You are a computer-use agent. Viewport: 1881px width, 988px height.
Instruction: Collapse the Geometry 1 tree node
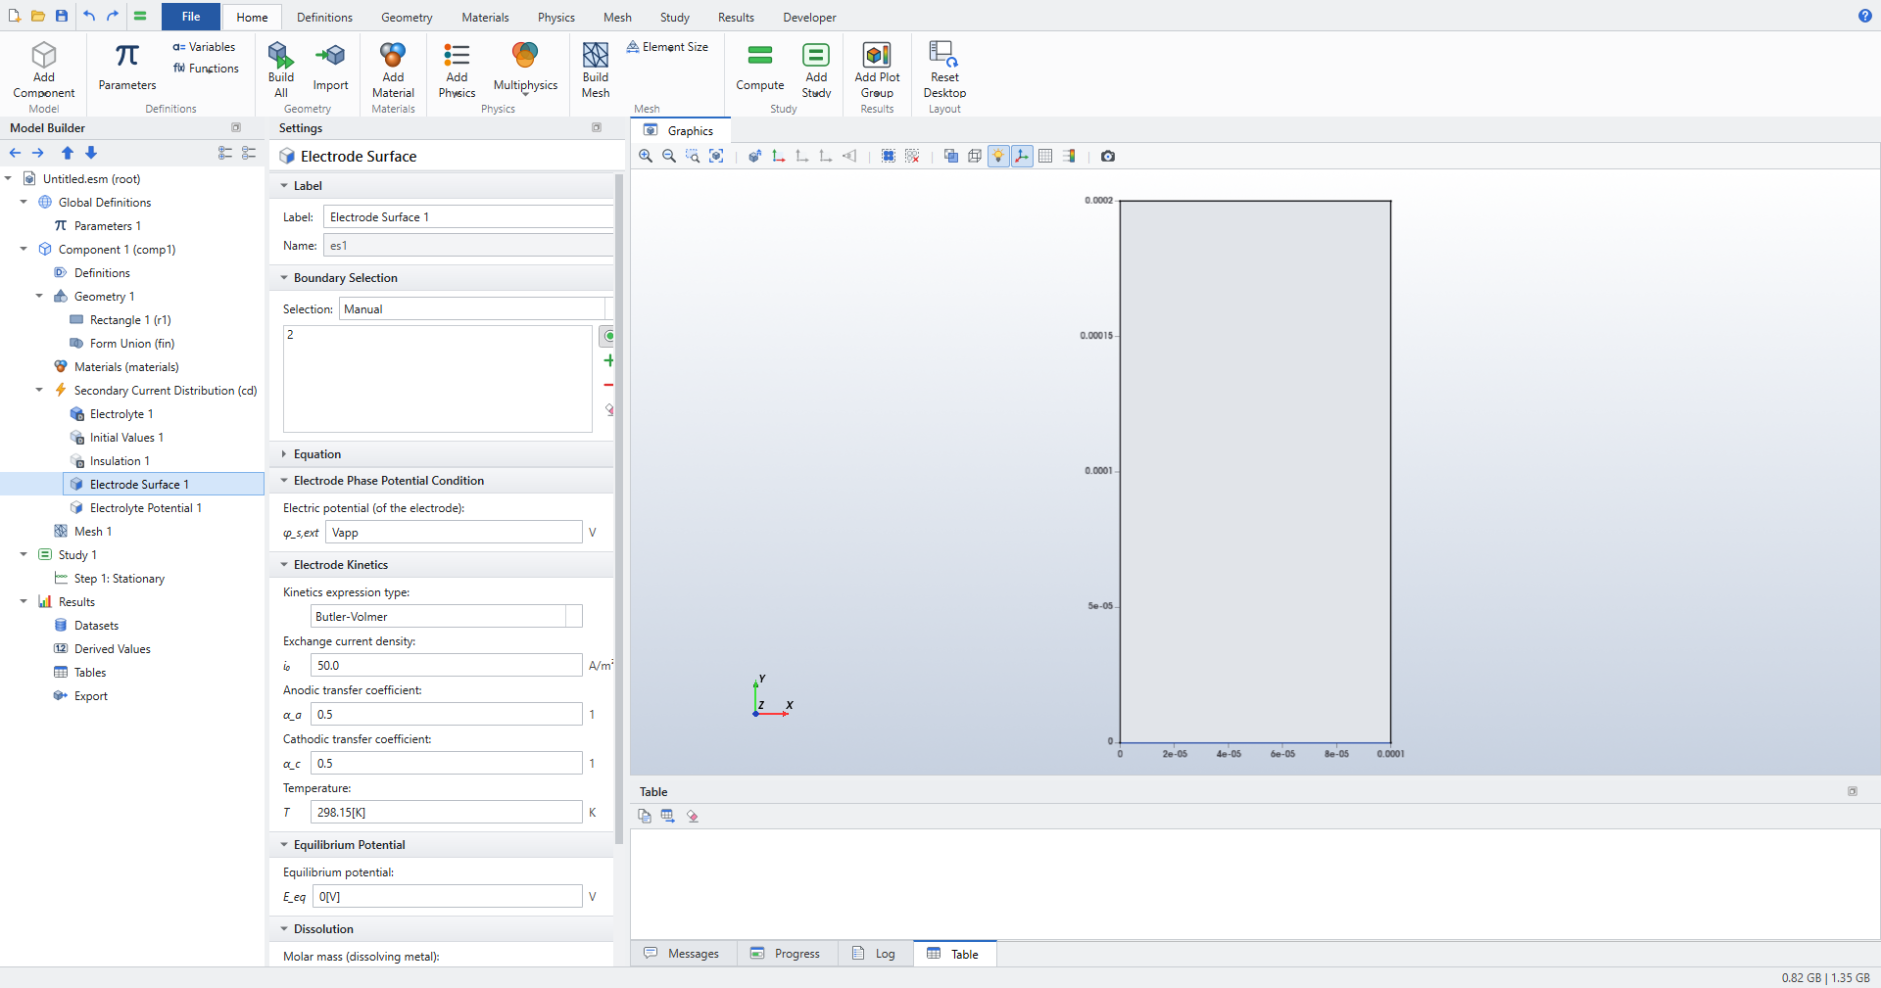(x=39, y=296)
